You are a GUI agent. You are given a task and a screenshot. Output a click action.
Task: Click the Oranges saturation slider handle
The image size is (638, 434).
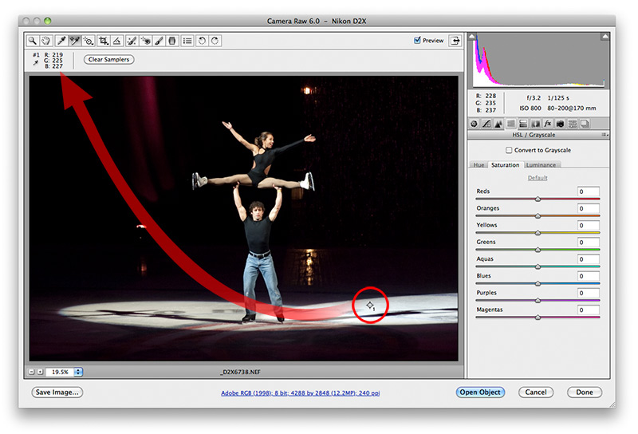pyautogui.click(x=538, y=215)
